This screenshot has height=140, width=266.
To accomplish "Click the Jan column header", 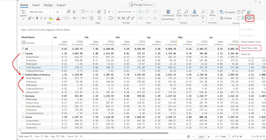I will 55,37.
